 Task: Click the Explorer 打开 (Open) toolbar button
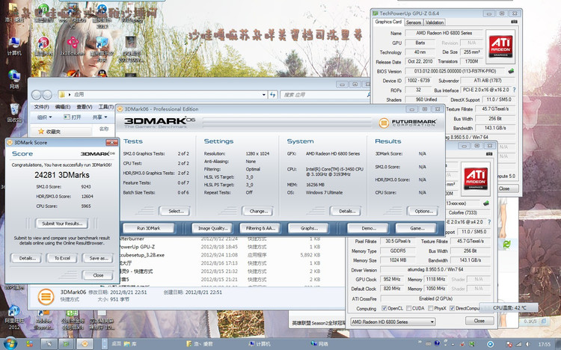(73, 117)
